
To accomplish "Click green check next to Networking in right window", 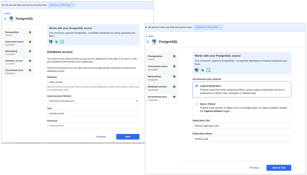I will pyautogui.click(x=174, y=76).
